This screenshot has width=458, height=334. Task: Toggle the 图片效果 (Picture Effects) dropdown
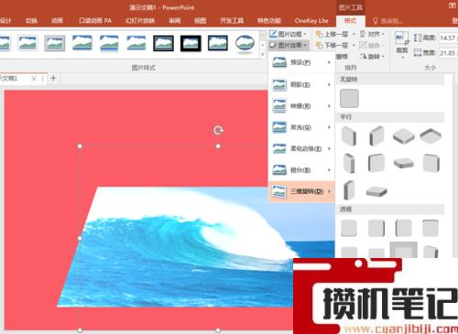[x=289, y=45]
